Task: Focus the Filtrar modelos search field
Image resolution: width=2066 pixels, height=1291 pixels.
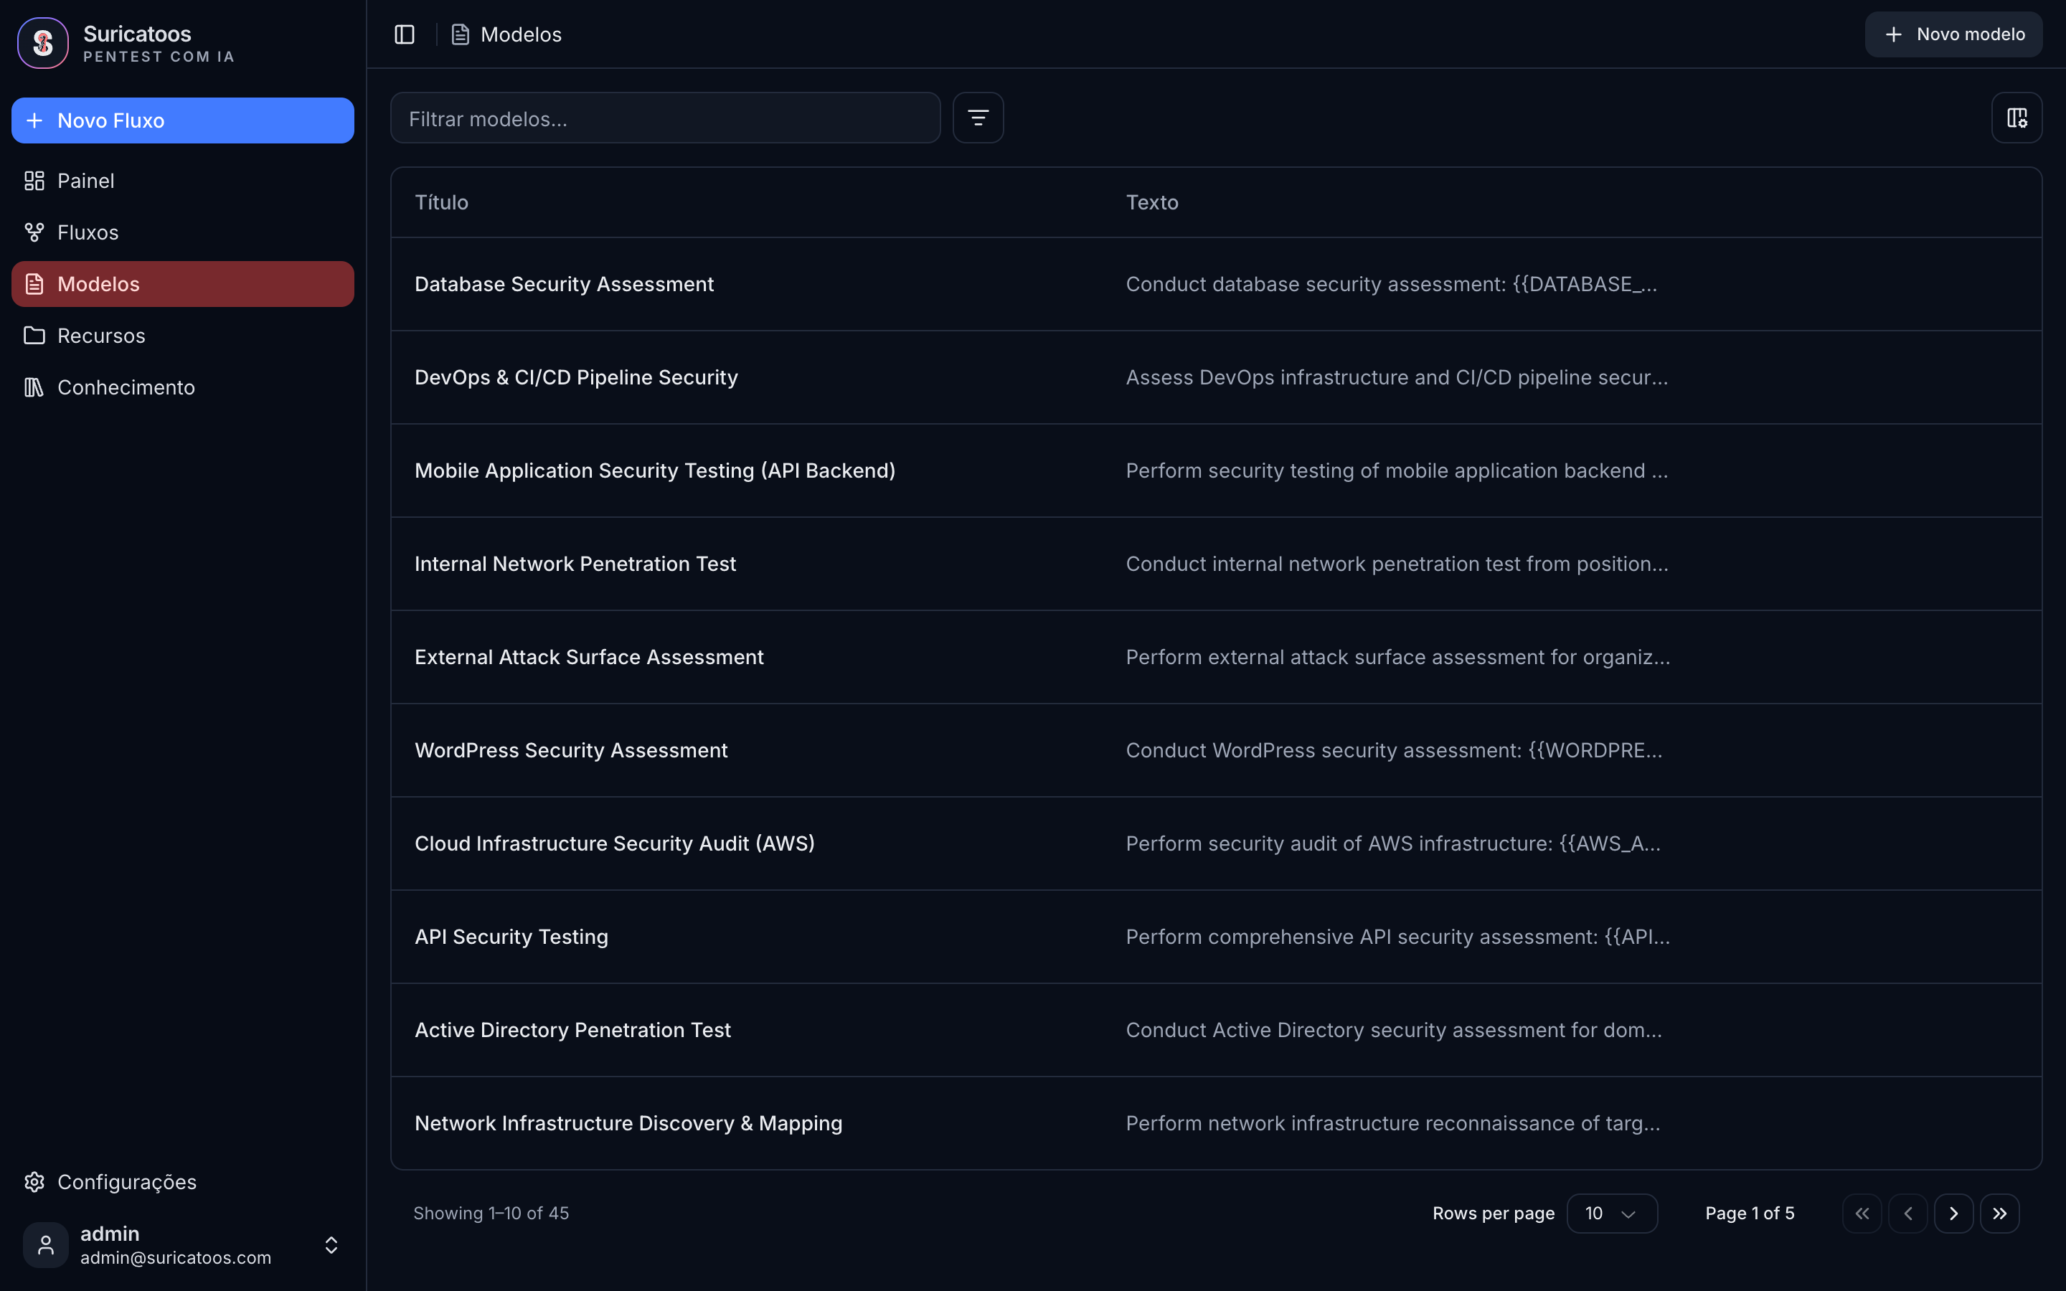Action: click(665, 118)
